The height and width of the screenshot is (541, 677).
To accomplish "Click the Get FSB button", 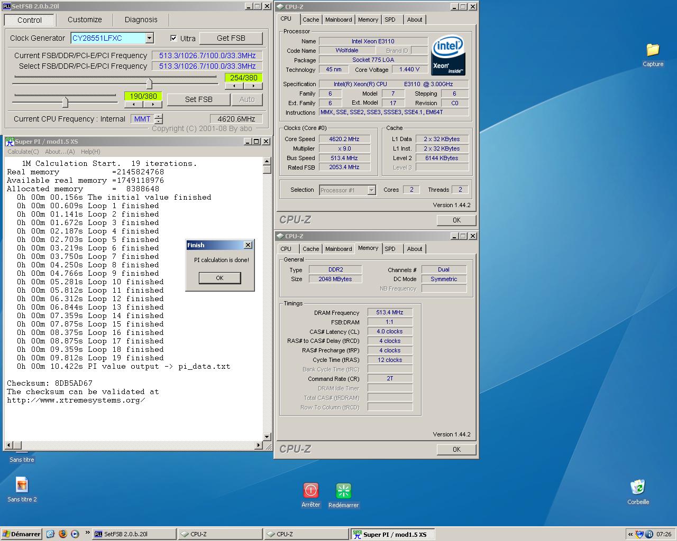I will (x=231, y=38).
